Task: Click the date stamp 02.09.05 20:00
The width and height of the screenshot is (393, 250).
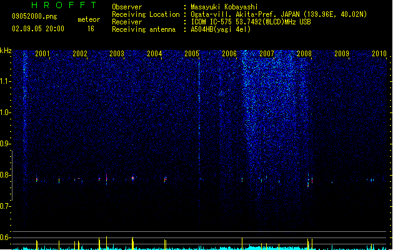Action: coord(38,29)
